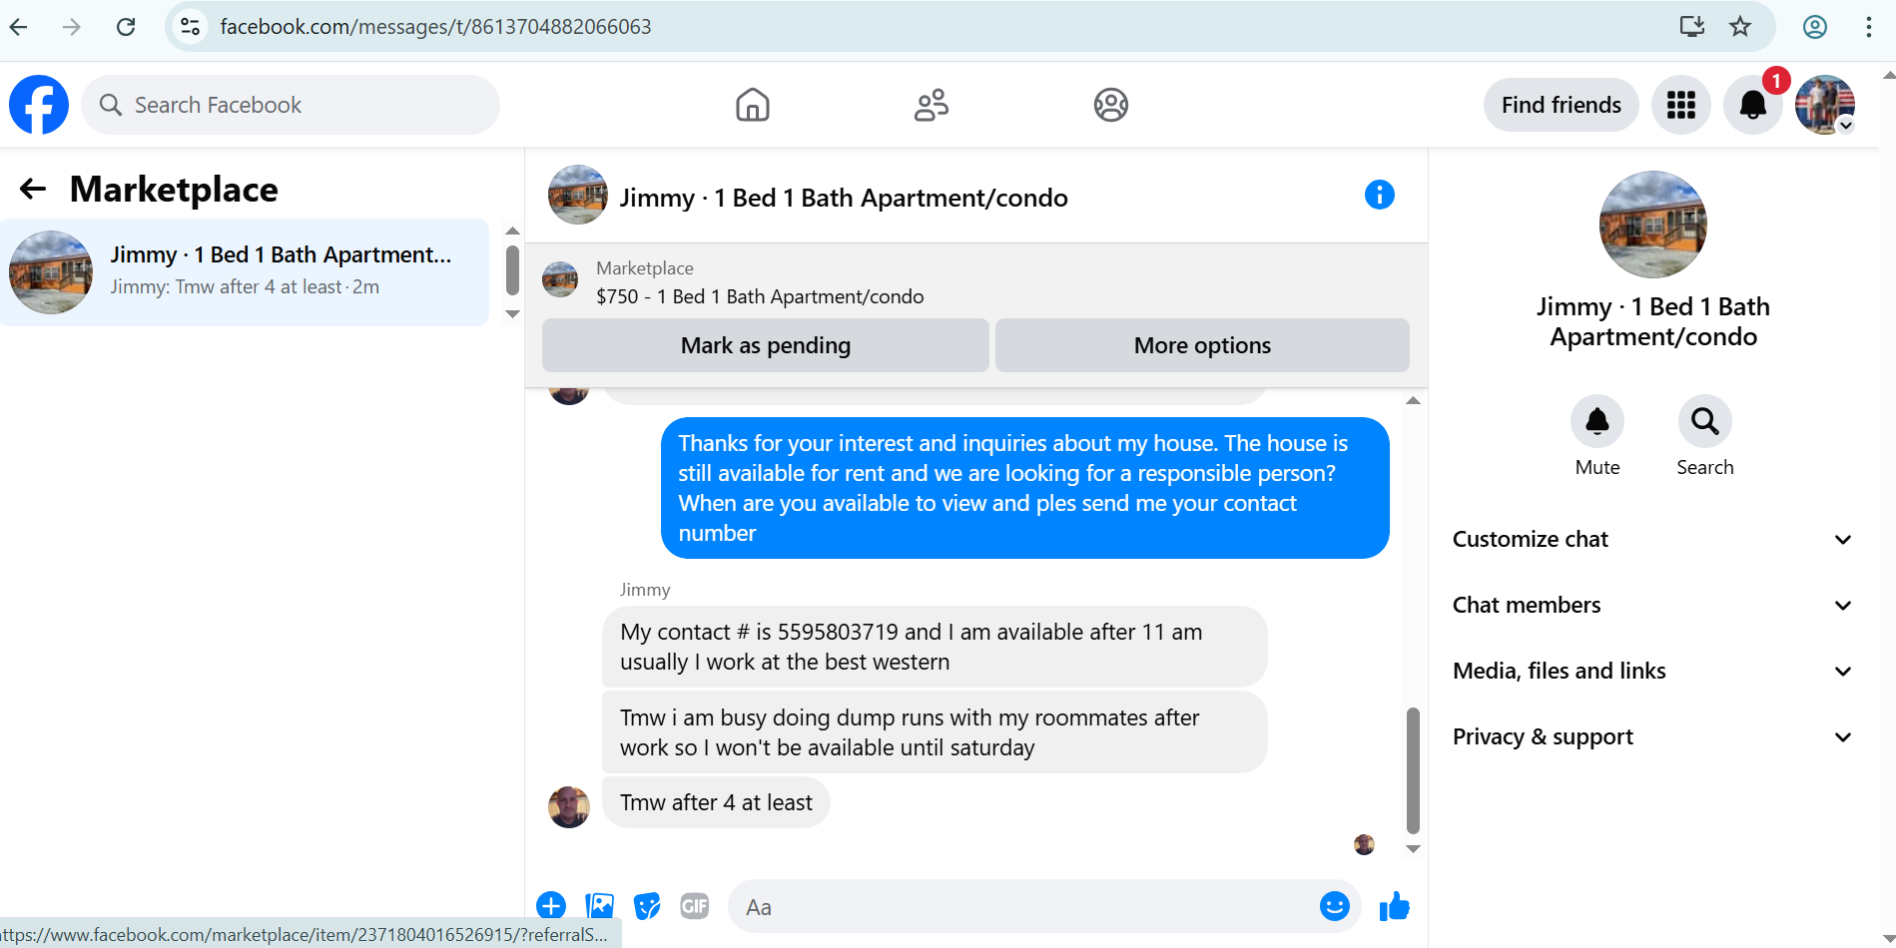Click the Jimmy conversation title header
Screen dimensions: 1896x948
[844, 198]
